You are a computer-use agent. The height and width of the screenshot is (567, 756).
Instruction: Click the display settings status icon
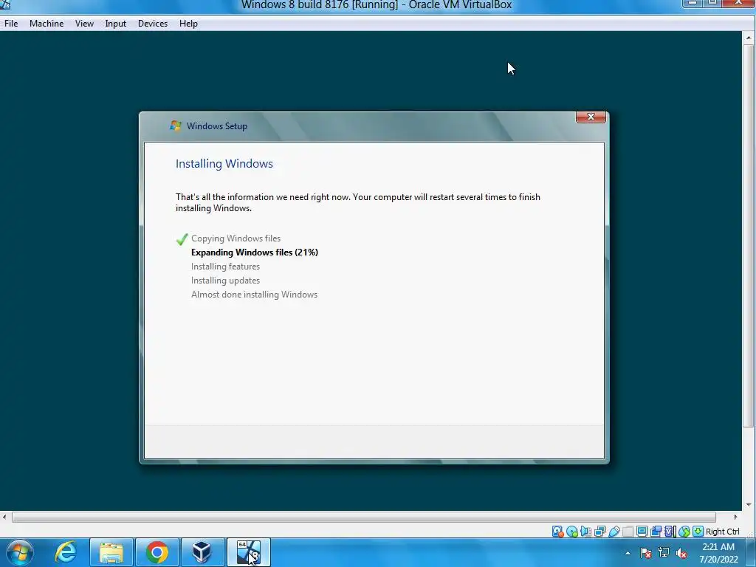click(642, 532)
